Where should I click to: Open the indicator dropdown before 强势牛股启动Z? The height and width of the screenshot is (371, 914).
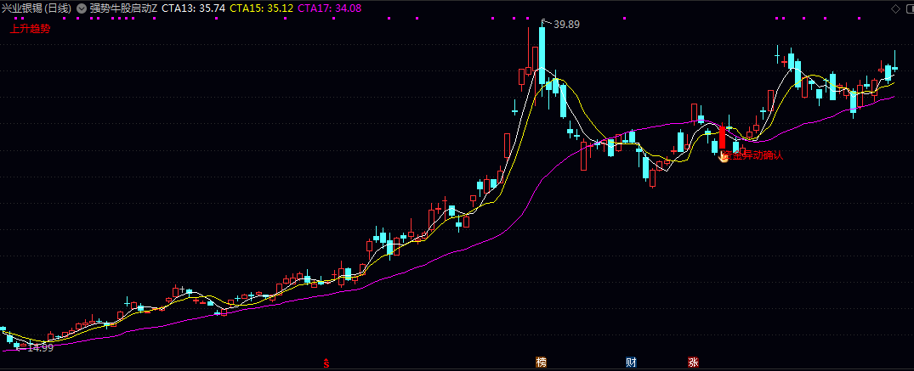click(81, 8)
